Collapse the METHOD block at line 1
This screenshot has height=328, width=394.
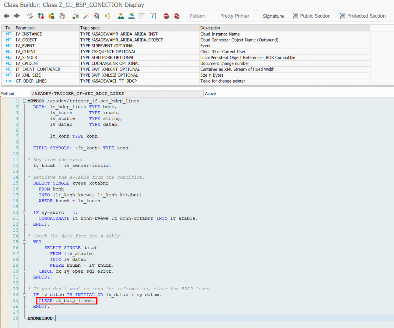tap(25, 101)
